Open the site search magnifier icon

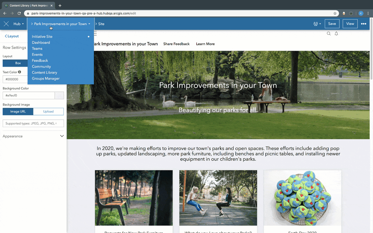coord(329,34)
